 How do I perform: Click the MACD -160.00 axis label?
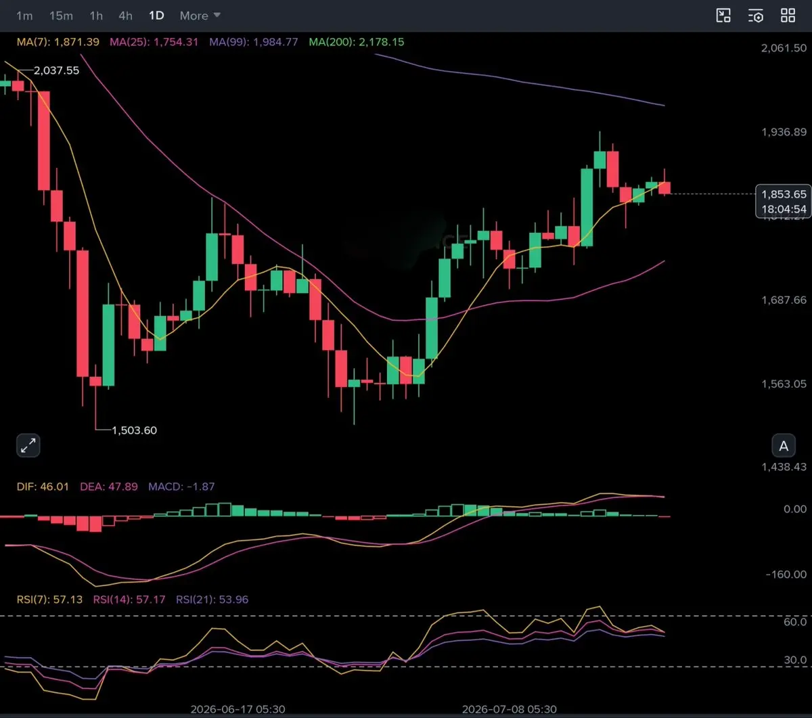[x=786, y=575]
